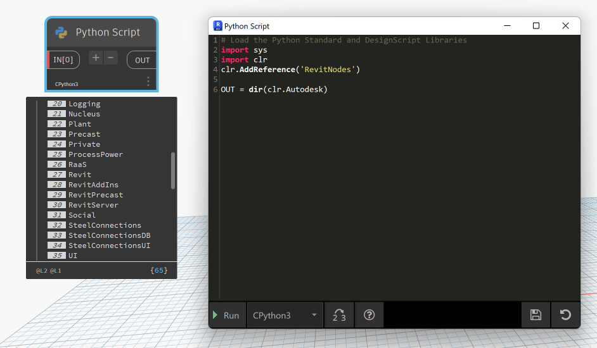Click the {65} item count
The image size is (597, 348).
point(159,270)
